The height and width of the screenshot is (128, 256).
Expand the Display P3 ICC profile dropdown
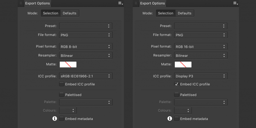pos(201,76)
